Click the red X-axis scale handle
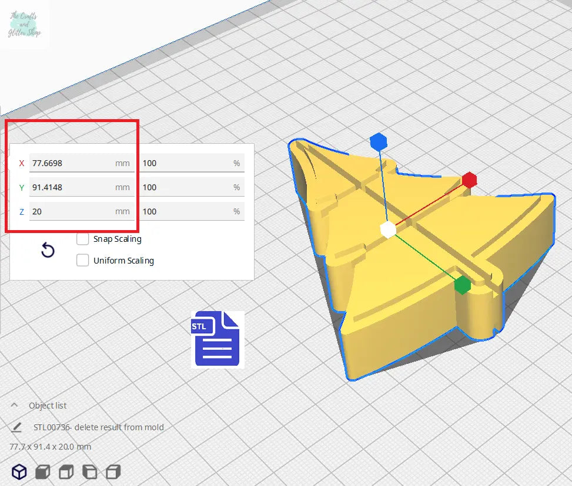 click(x=469, y=180)
